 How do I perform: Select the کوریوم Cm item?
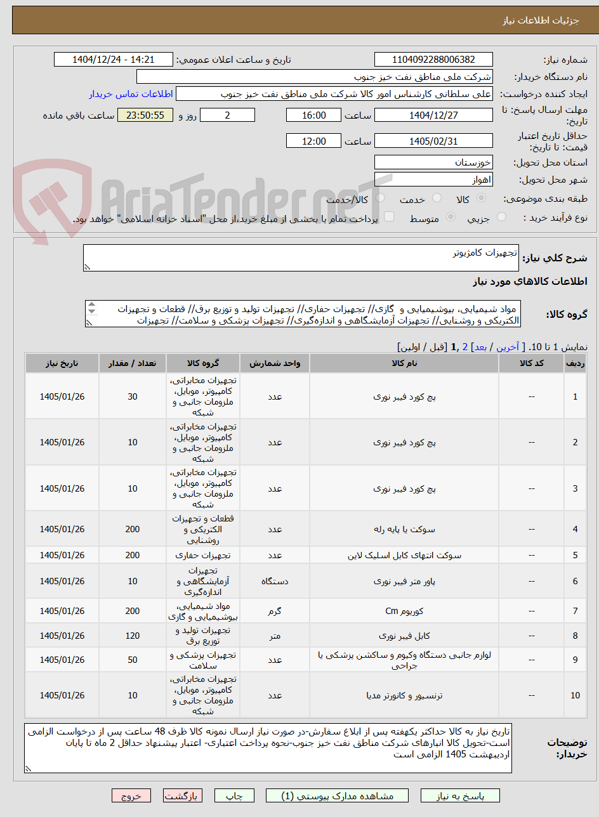[404, 611]
